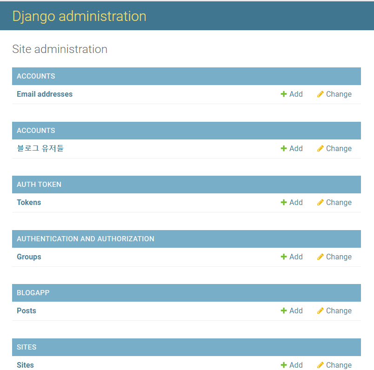Viewport: 374px width, 370px height.
Task: Click the green plus icon for Groups
Action: coord(284,257)
